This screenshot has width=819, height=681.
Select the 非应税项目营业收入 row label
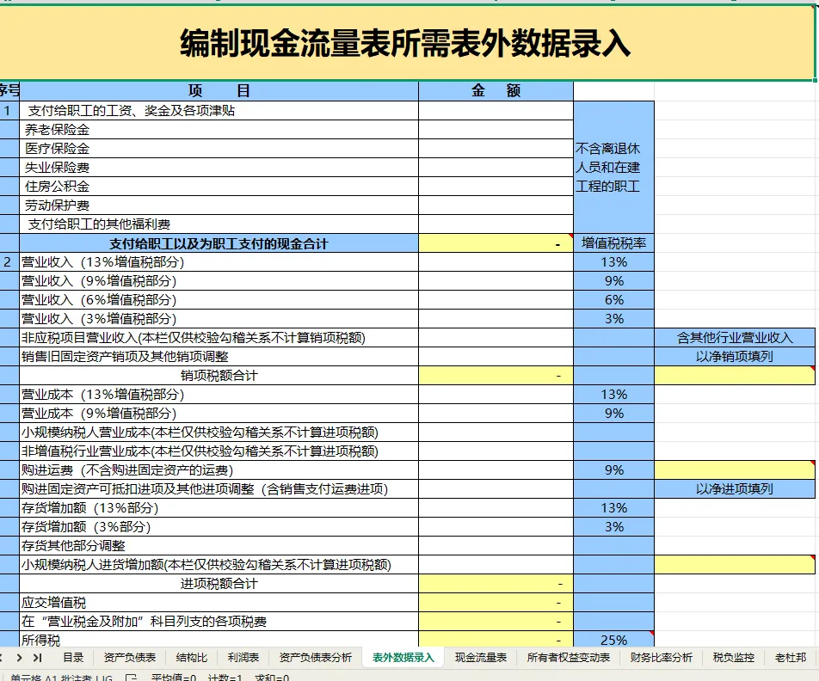coord(219,338)
